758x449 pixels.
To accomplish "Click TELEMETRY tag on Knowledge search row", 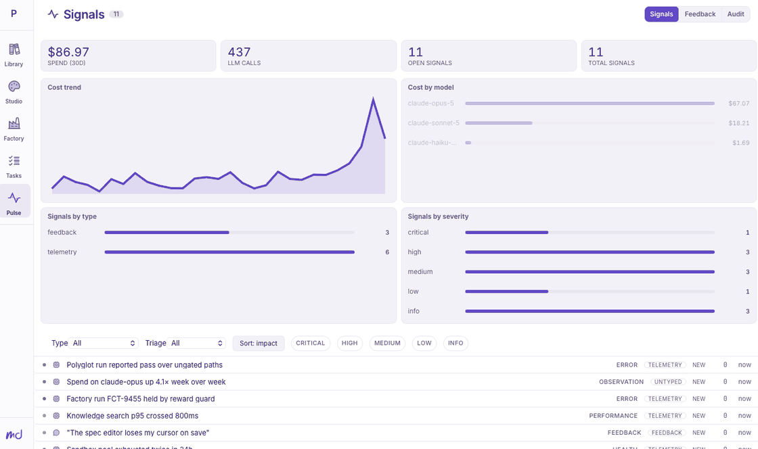I will click(x=665, y=416).
